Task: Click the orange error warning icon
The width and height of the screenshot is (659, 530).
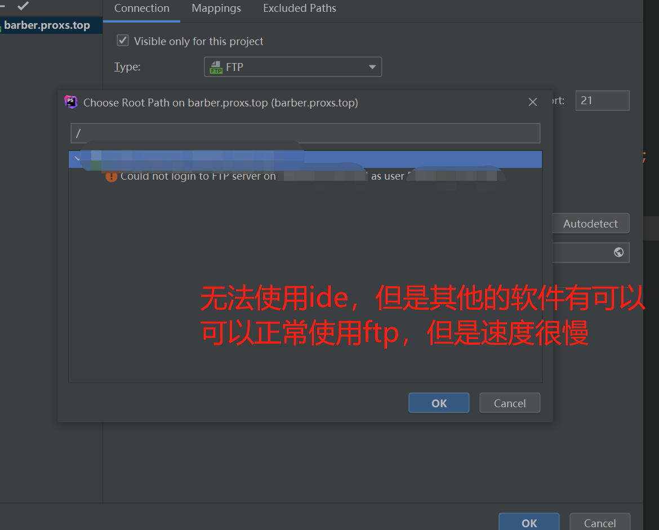Action: (112, 176)
